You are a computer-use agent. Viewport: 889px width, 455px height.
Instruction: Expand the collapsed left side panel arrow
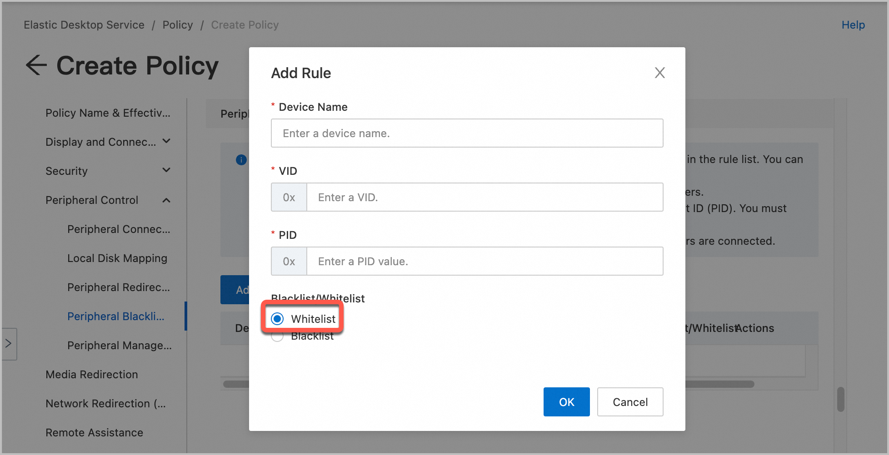coord(9,344)
